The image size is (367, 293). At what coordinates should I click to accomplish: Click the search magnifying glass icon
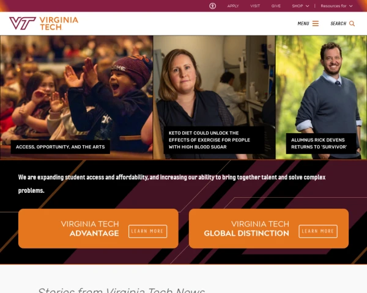pyautogui.click(x=352, y=23)
